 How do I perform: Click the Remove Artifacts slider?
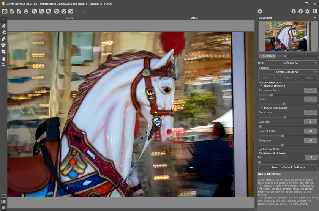pyautogui.click(x=288, y=95)
